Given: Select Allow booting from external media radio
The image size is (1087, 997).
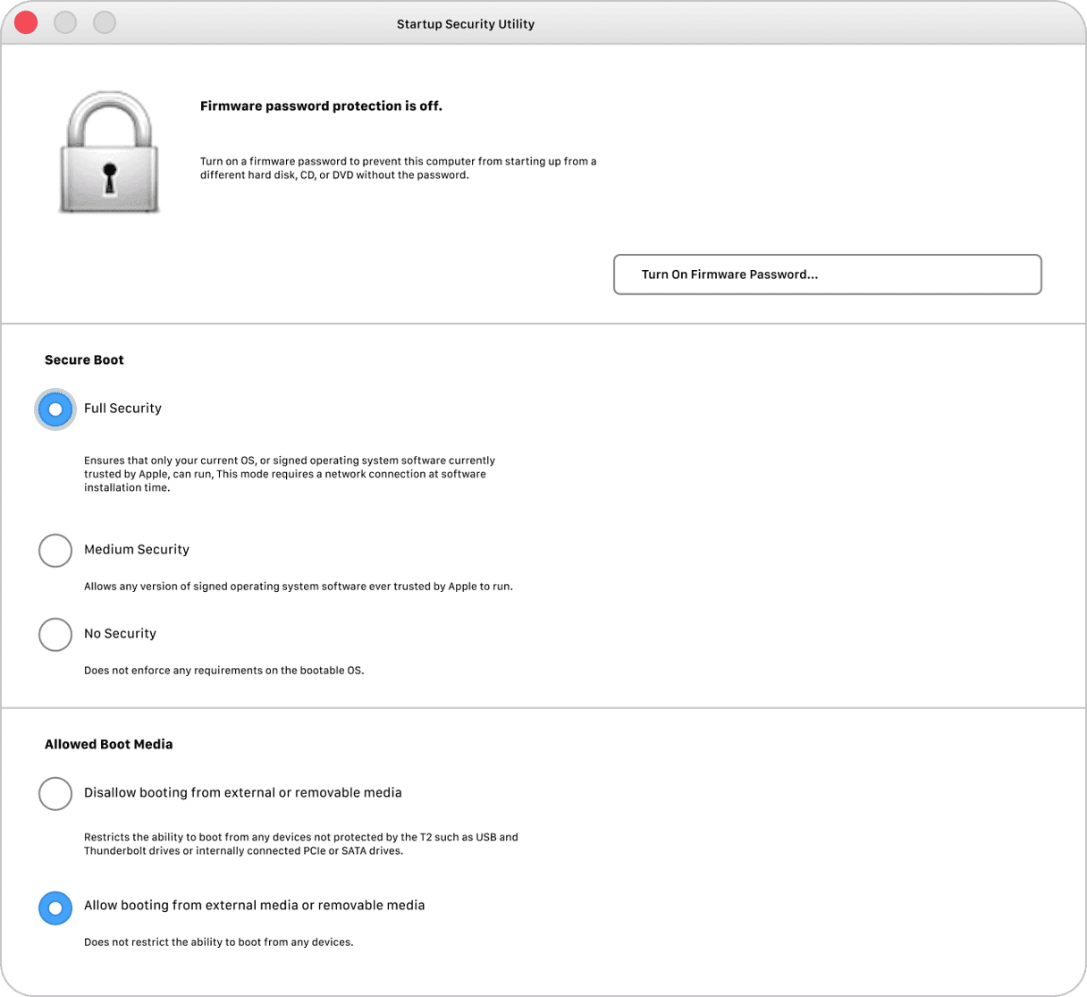Looking at the screenshot, I should click(55, 908).
